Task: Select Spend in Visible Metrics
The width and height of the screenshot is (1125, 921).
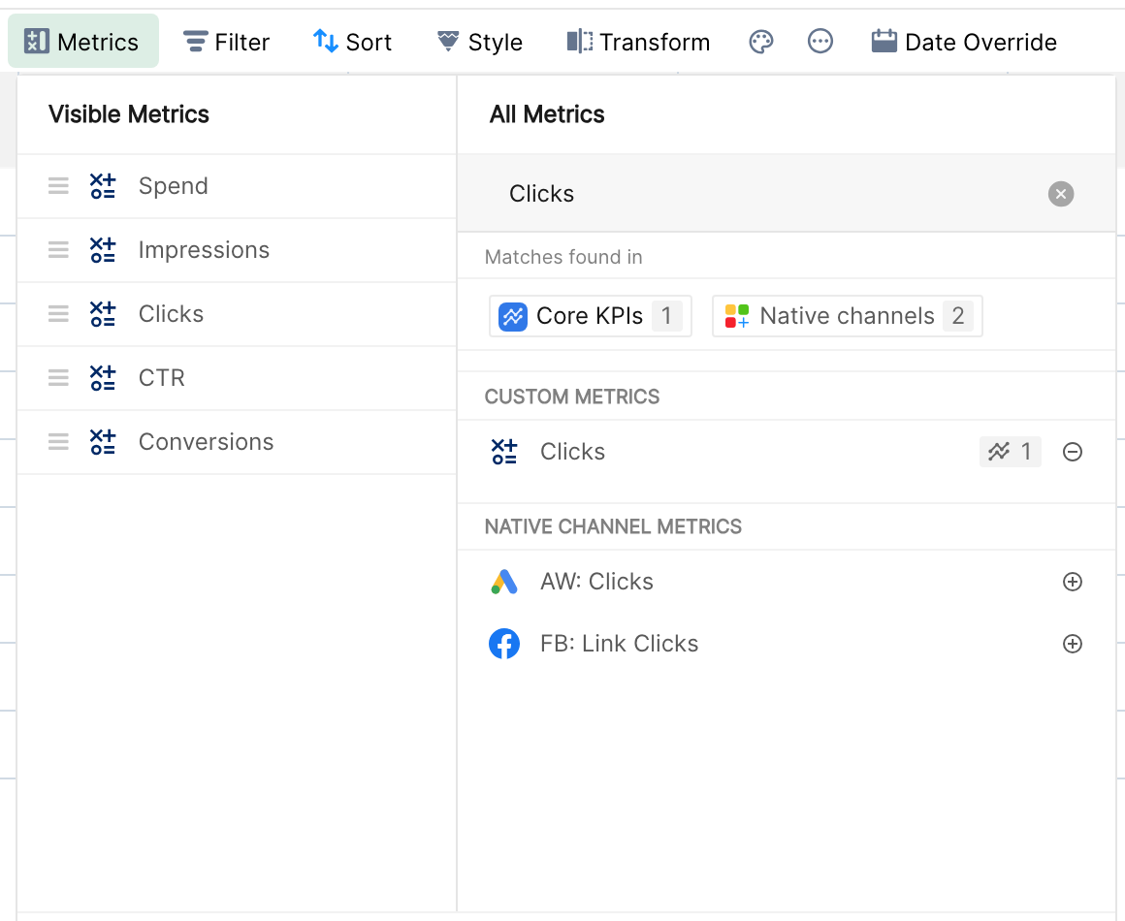Action: pos(237,186)
